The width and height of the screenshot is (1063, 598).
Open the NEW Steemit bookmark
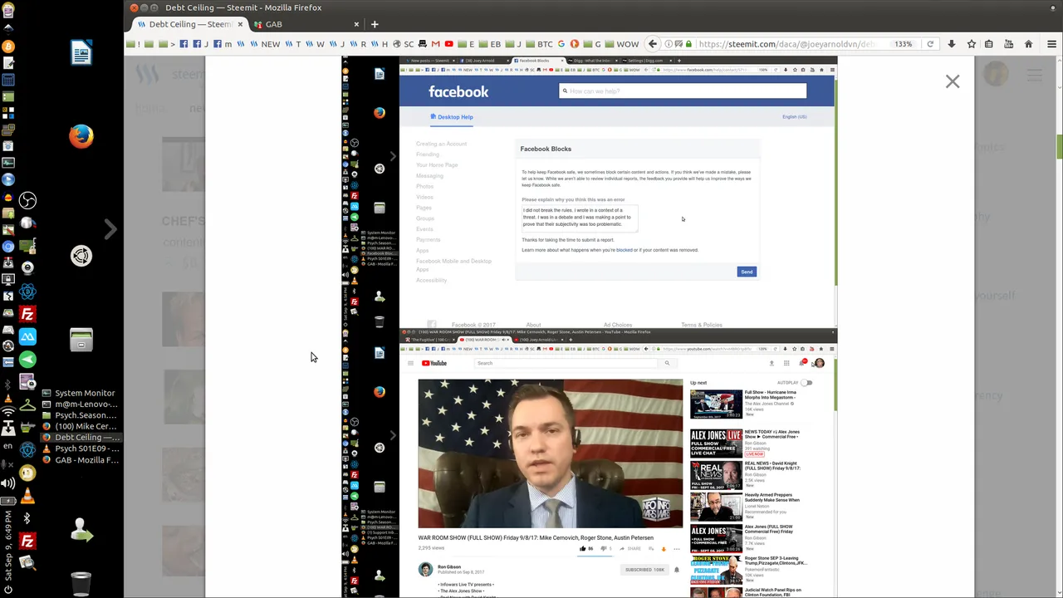point(265,44)
